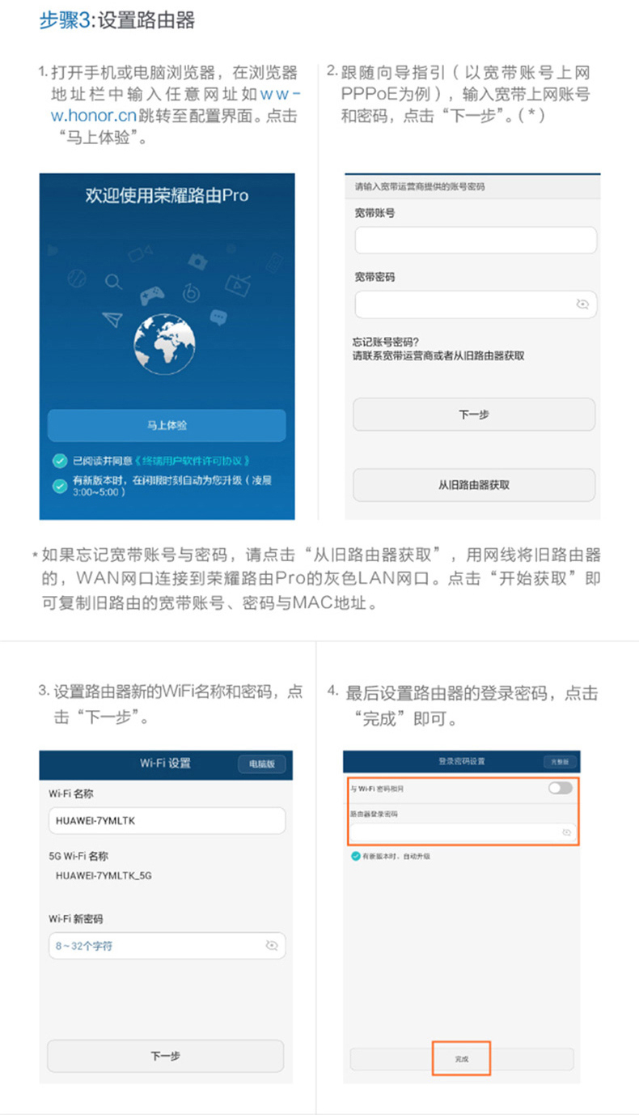Toggle the 已阅读并同意 agreement checkbox

coord(60,461)
